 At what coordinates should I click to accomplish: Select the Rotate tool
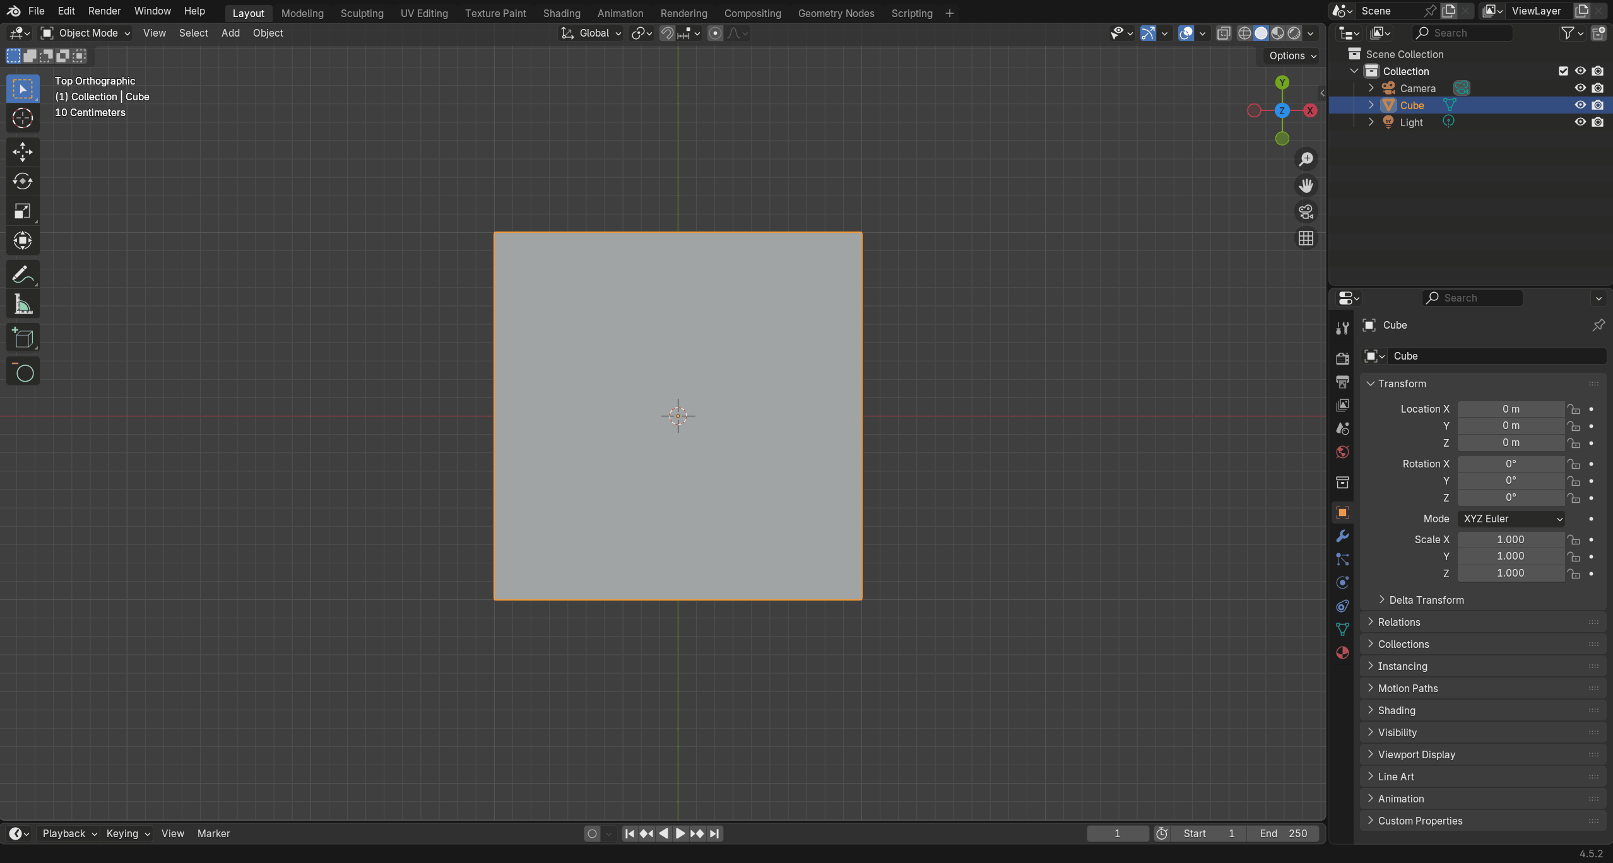[23, 181]
